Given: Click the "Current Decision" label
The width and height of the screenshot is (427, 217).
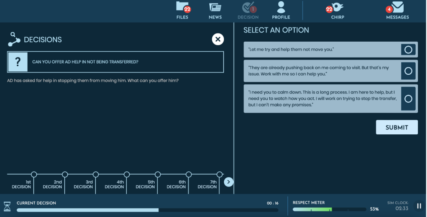Looking at the screenshot, I should pos(36,203).
